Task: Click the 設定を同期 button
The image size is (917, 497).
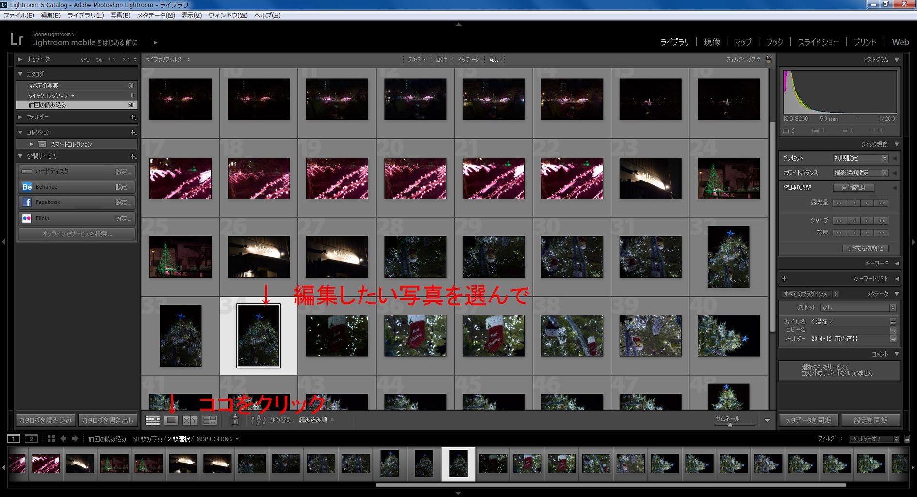Action: pos(871,420)
